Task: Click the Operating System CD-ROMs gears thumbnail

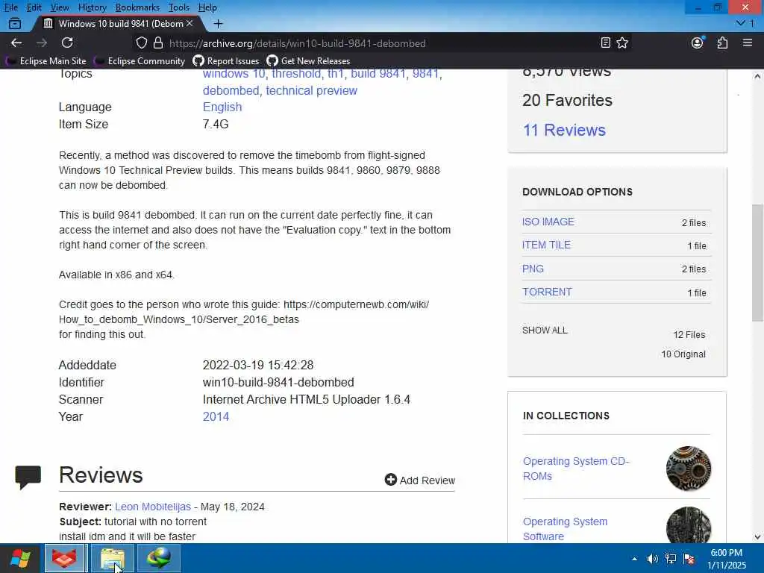Action: click(x=689, y=469)
